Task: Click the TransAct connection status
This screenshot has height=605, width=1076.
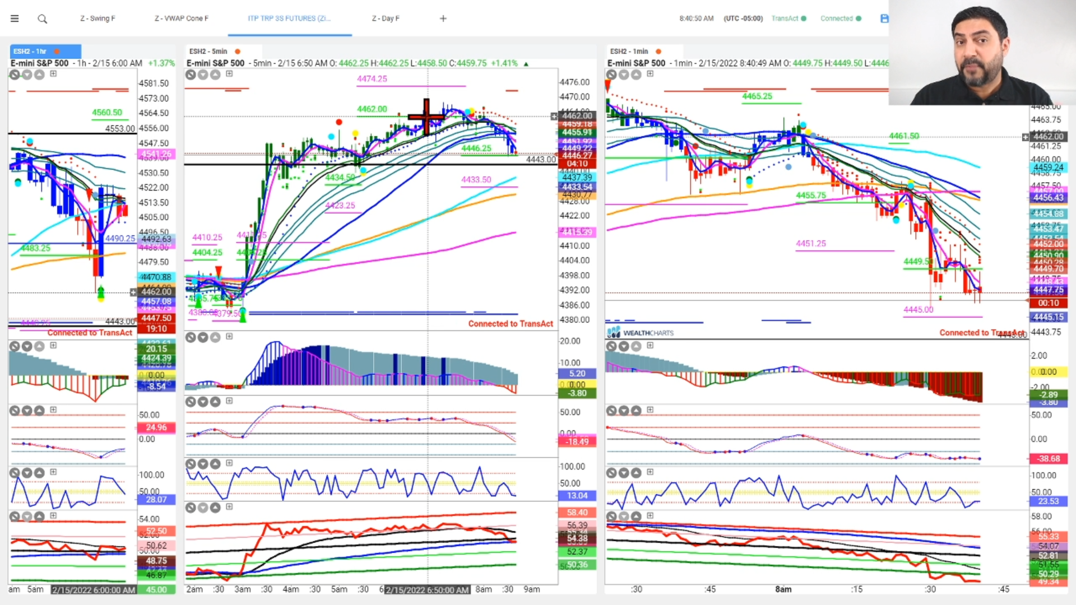Action: [x=789, y=18]
